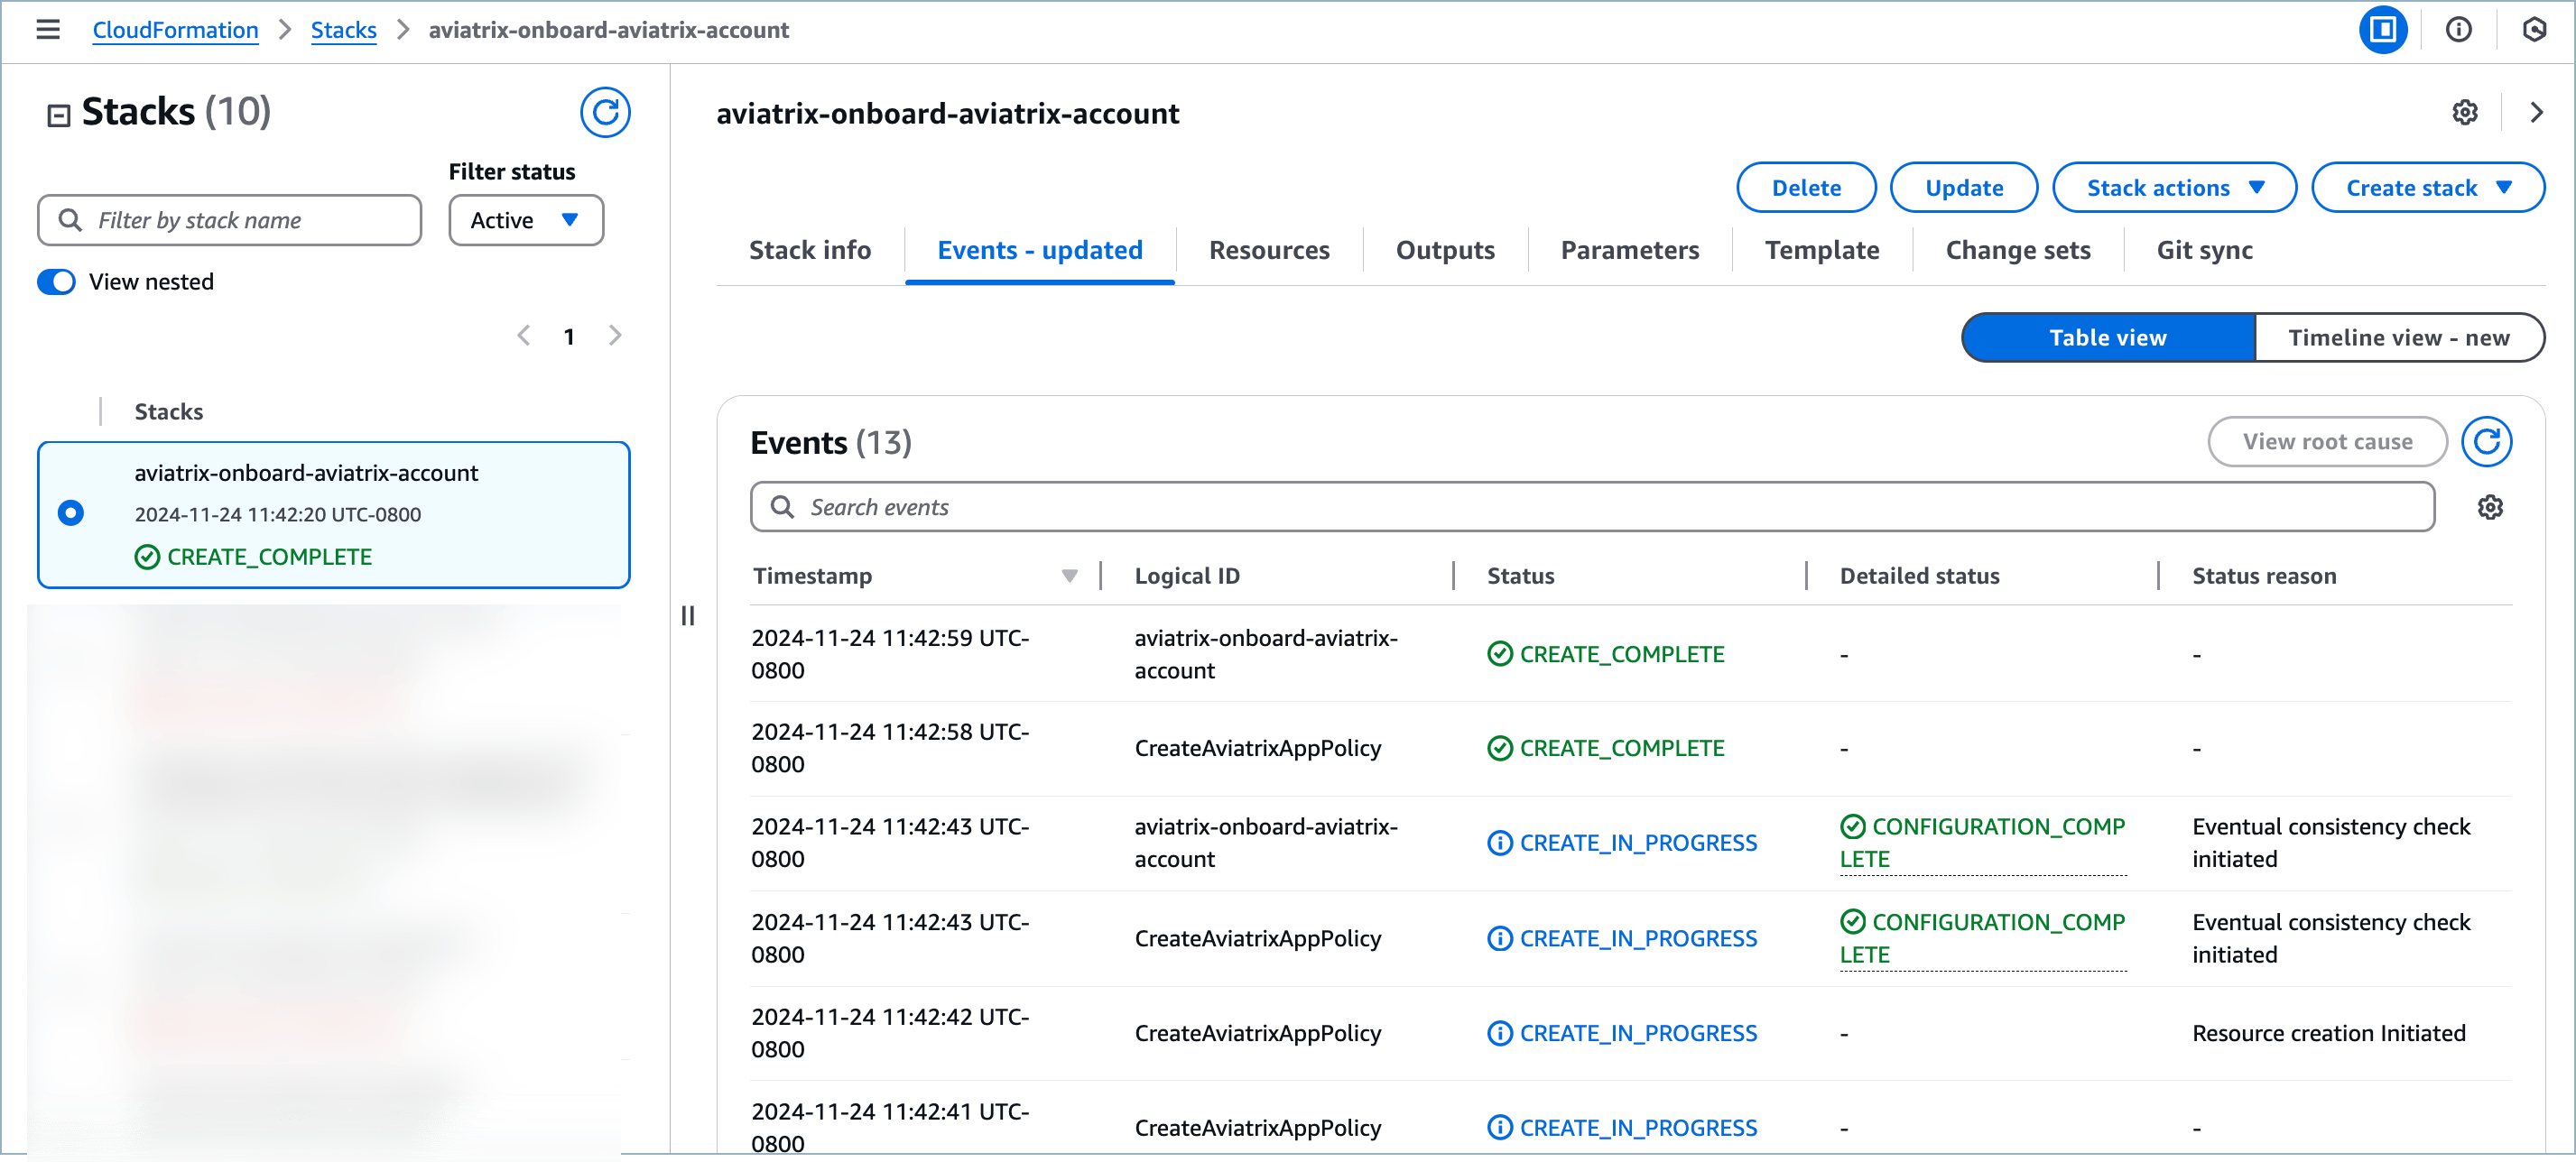The height and width of the screenshot is (1162, 2576).
Task: Switch to Table view
Action: pyautogui.click(x=2108, y=337)
